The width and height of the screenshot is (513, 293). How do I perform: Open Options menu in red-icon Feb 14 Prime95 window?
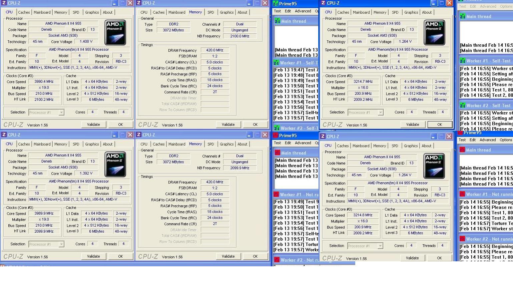click(x=506, y=140)
